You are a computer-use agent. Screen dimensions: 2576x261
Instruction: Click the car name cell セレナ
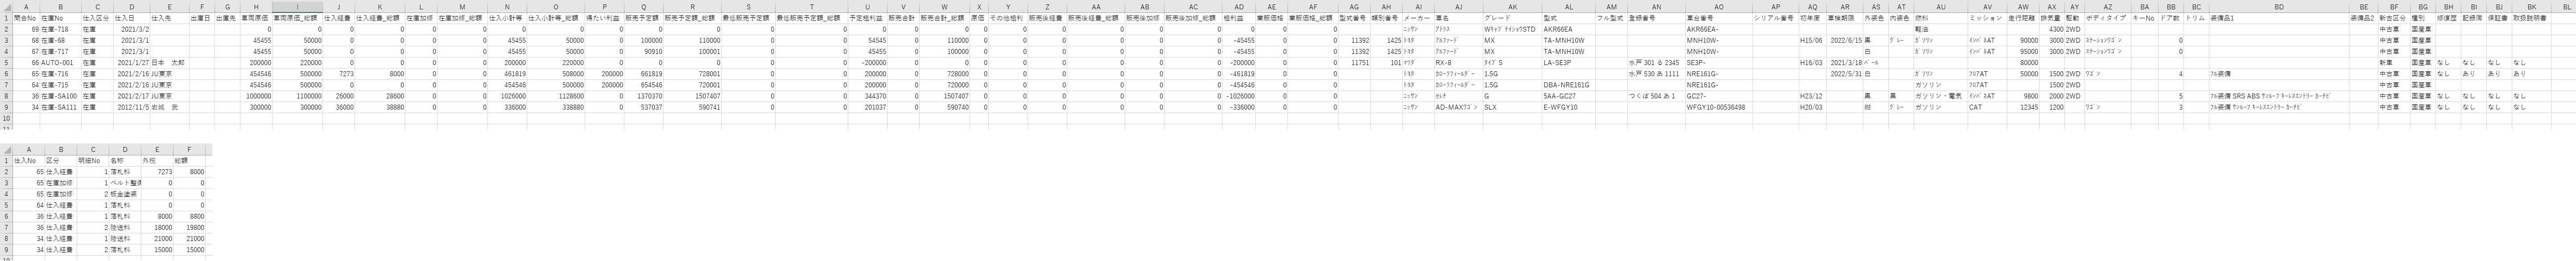click(1458, 96)
